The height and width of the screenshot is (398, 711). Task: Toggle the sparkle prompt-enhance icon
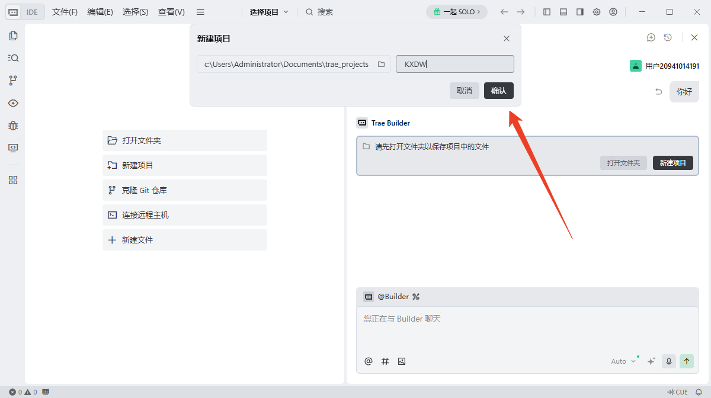coord(651,361)
